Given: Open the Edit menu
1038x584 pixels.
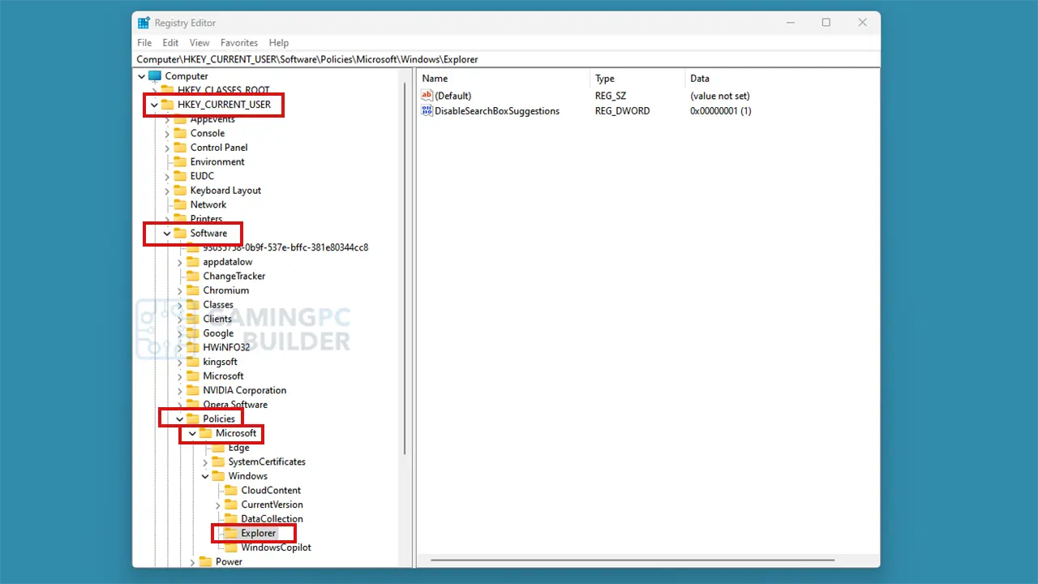Looking at the screenshot, I should click(170, 42).
